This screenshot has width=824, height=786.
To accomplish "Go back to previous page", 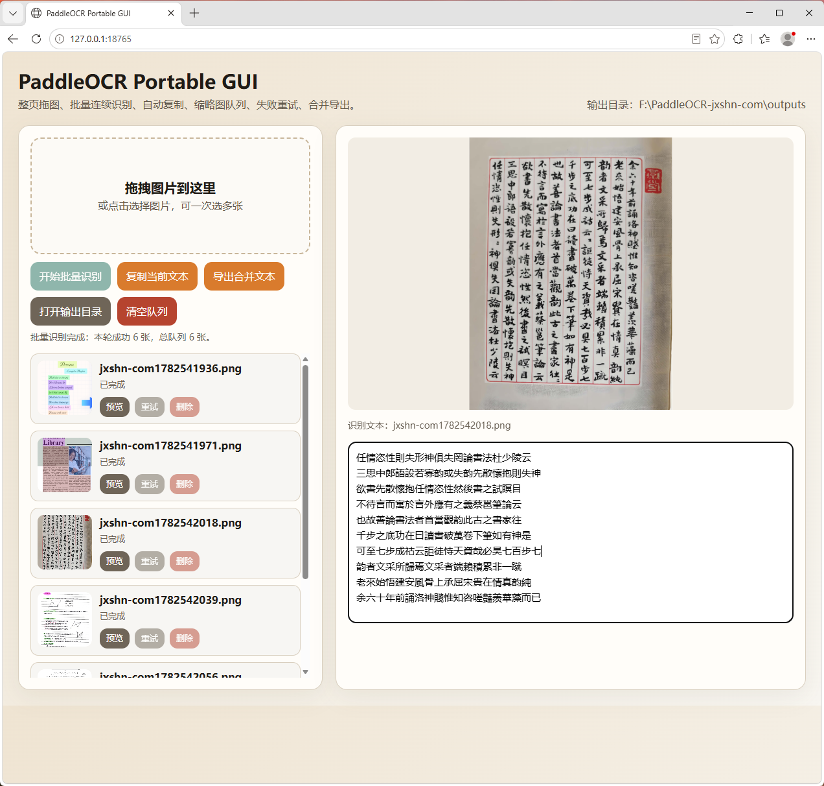I will coord(13,39).
